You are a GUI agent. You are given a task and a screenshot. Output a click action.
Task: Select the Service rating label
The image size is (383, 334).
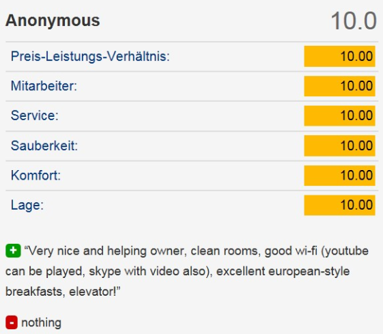coord(35,115)
